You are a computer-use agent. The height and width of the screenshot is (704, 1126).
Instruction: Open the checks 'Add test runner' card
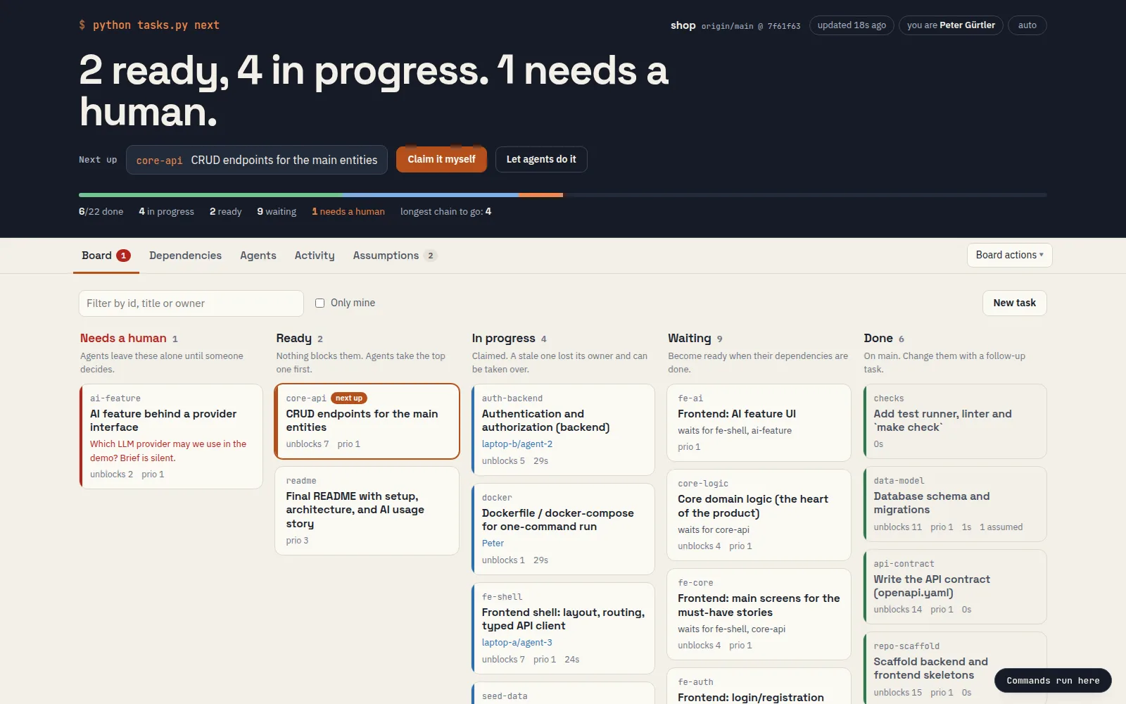tap(955, 421)
